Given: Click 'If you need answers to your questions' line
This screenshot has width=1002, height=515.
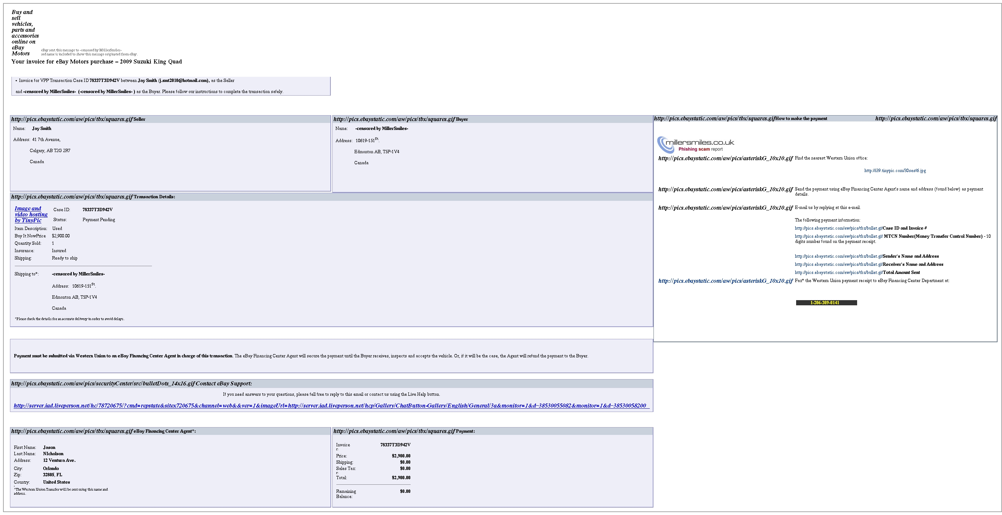Looking at the screenshot, I should (332, 395).
